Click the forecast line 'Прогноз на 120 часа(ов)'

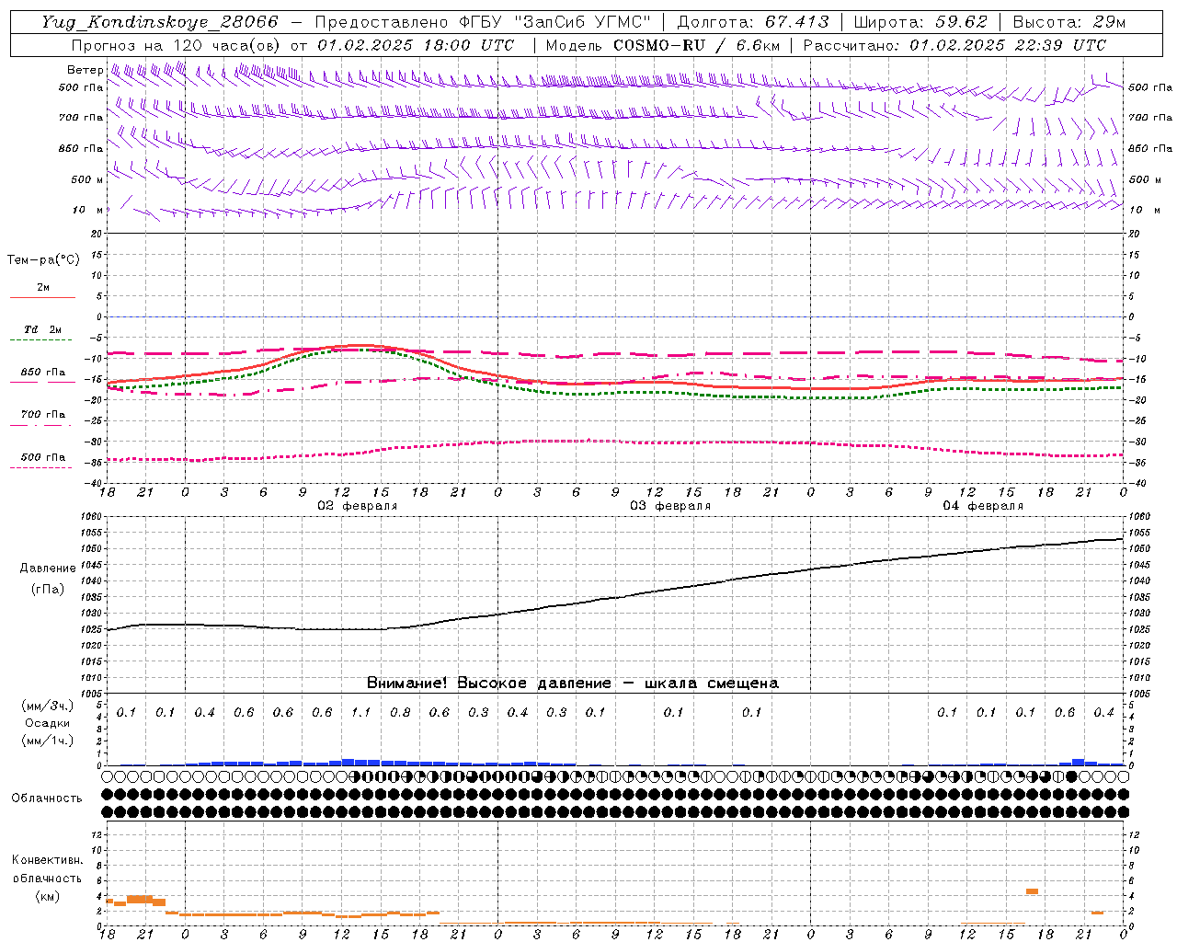[177, 45]
